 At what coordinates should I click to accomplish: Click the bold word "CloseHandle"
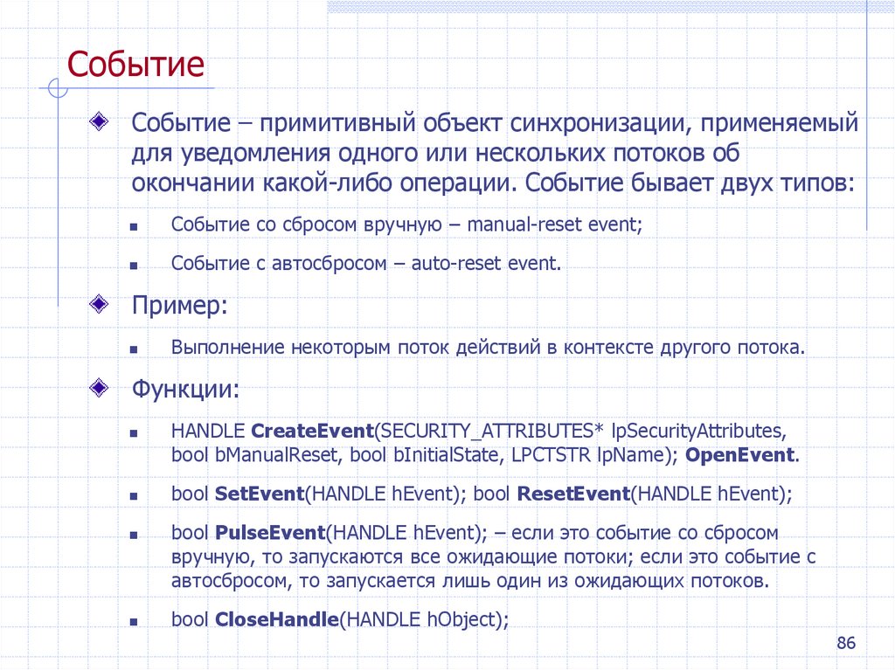pos(277,619)
